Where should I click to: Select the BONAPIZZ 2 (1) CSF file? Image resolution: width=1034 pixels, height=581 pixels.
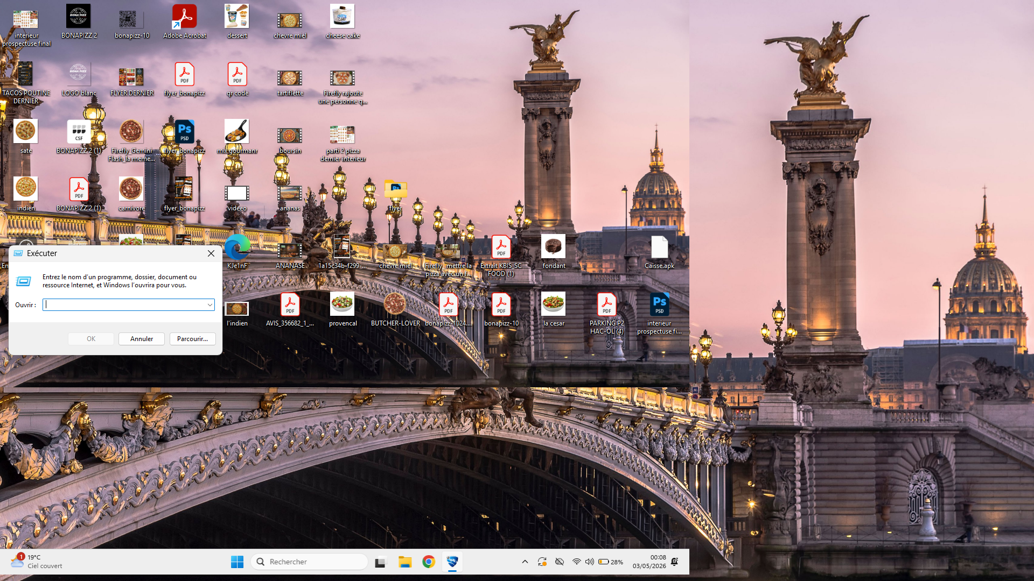pos(79,137)
